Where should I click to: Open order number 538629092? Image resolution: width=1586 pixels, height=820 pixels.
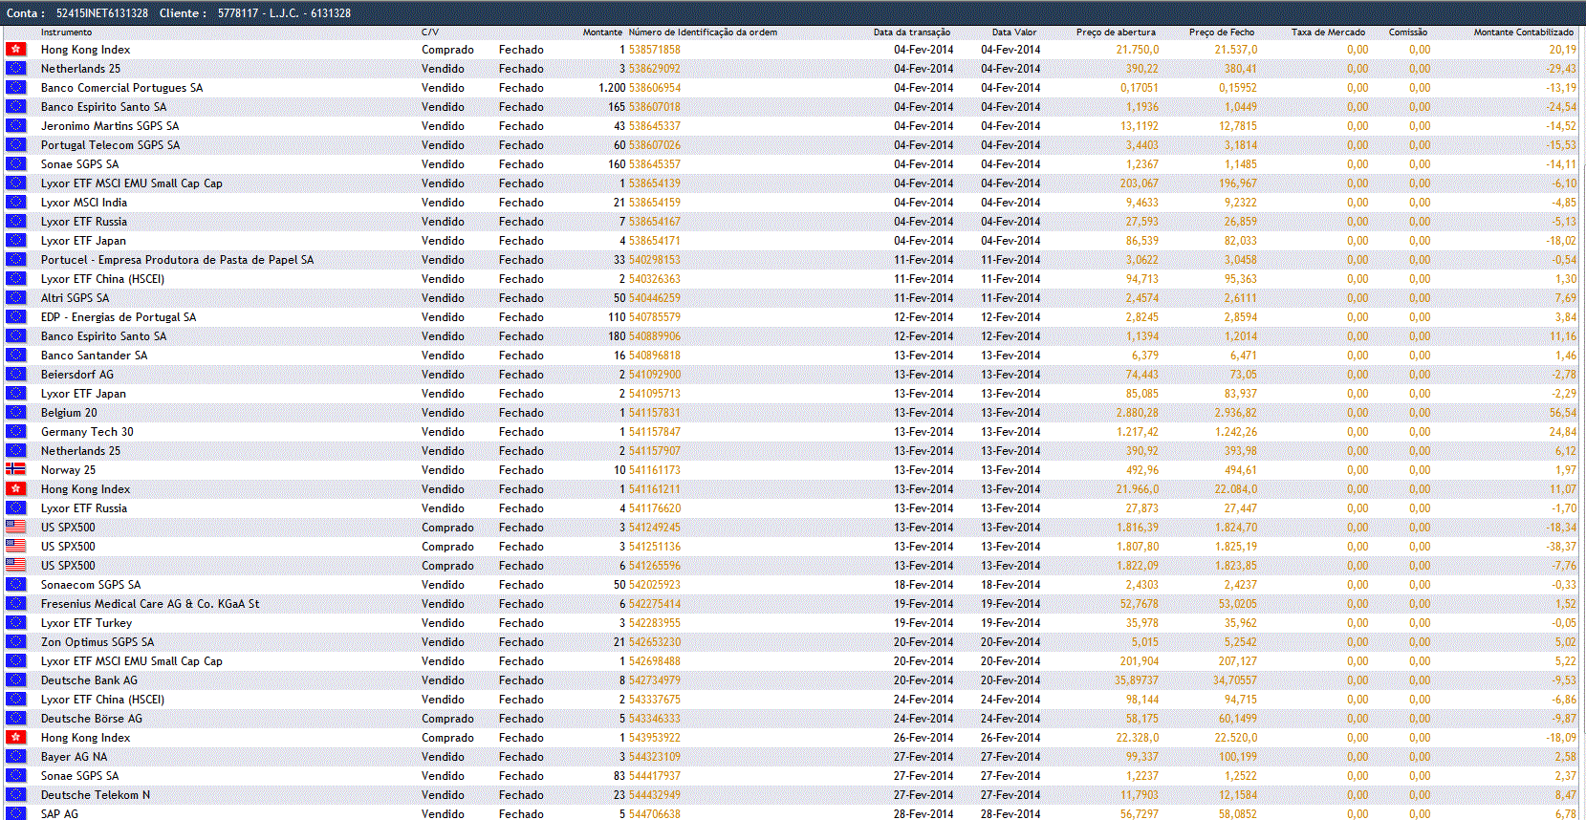click(655, 69)
